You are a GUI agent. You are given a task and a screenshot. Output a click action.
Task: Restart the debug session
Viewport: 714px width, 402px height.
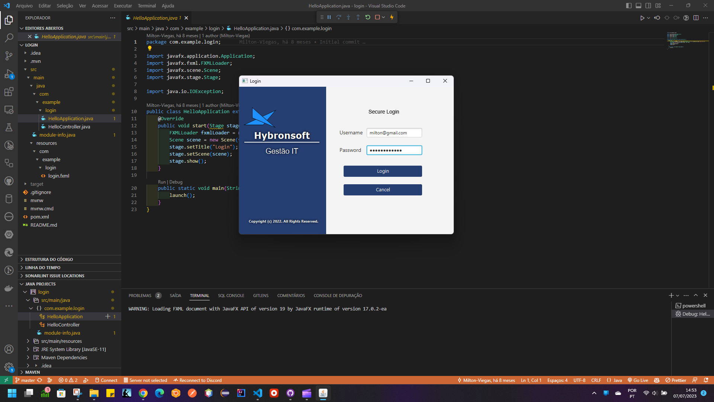(368, 17)
